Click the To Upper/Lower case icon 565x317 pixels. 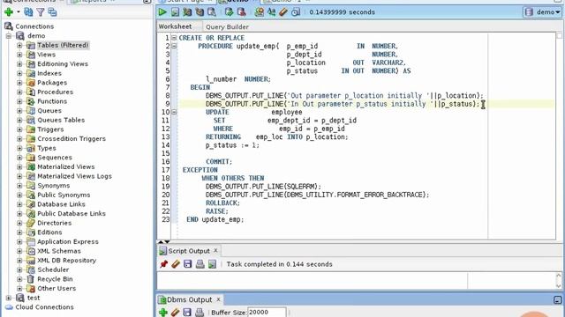tap(271, 12)
